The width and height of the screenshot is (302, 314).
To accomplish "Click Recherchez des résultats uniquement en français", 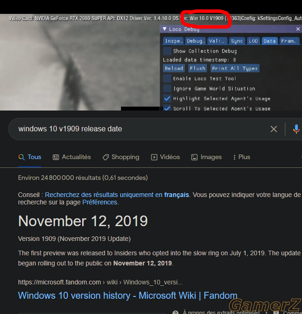I will 117,195.
